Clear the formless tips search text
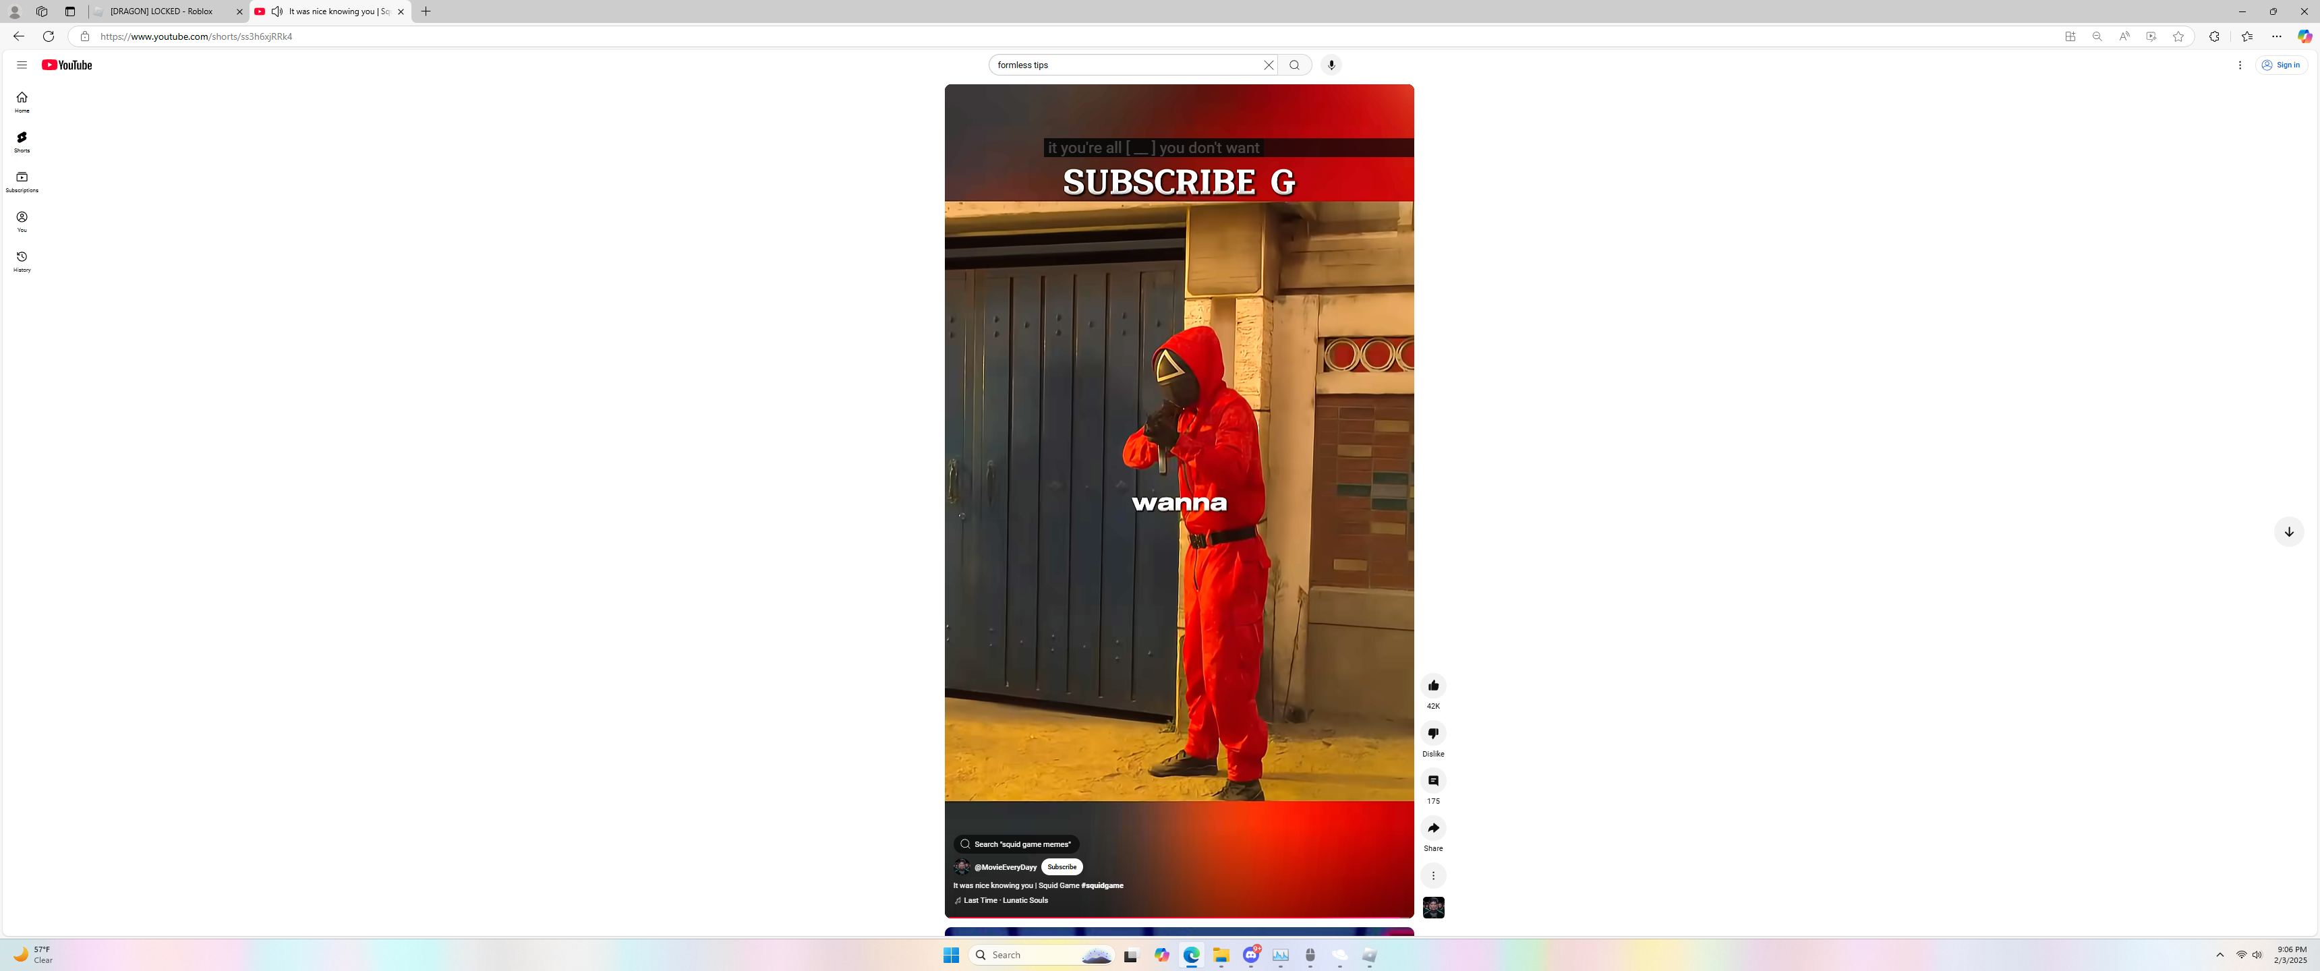Image resolution: width=2320 pixels, height=971 pixels. 1268,65
